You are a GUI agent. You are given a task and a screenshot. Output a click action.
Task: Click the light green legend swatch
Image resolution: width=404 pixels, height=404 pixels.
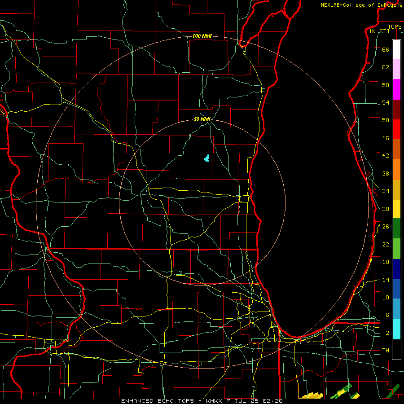click(396, 249)
